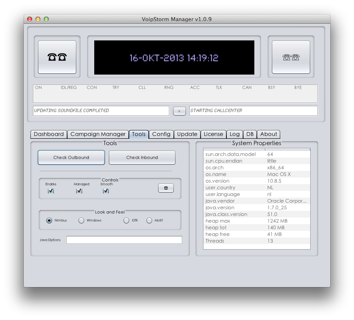Click the Check Inbound button

click(x=142, y=157)
